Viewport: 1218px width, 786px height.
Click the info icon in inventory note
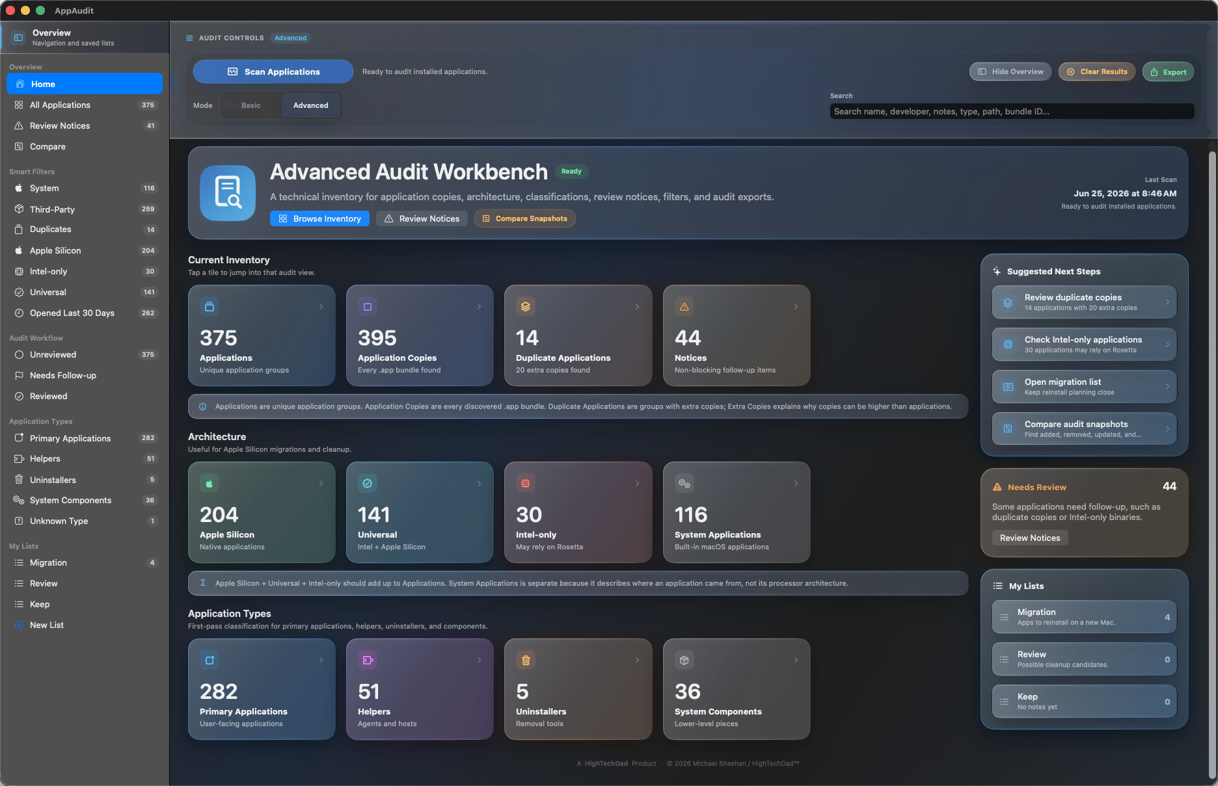coord(203,407)
